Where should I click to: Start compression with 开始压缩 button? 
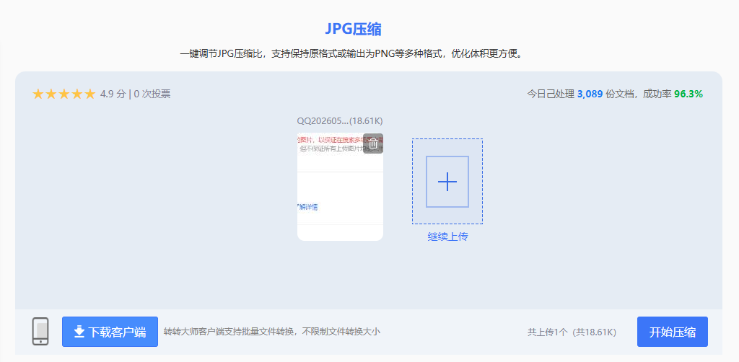(673, 332)
